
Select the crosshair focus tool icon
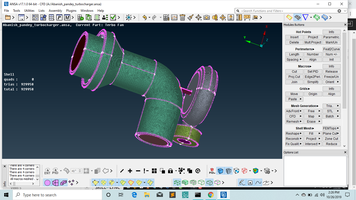click(198, 17)
